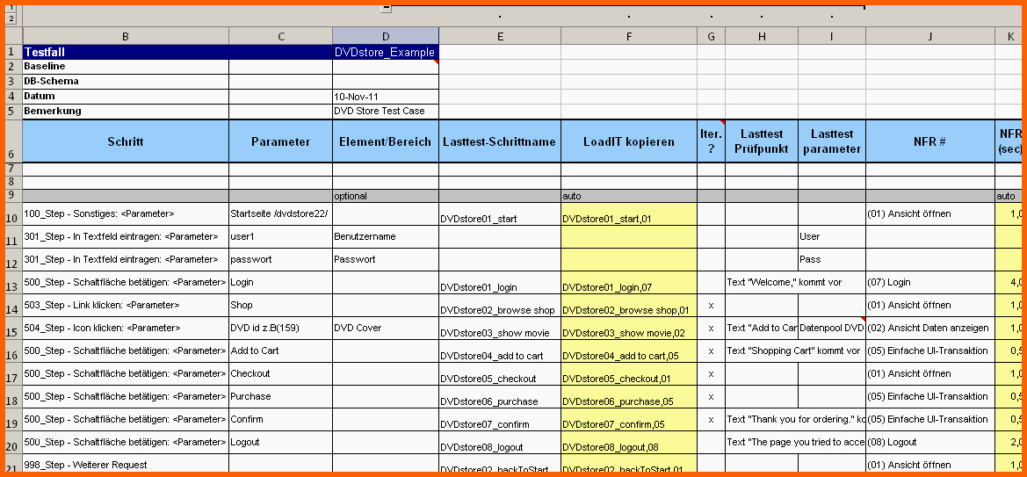The height and width of the screenshot is (477, 1027).
Task: Select the Baseline label cell
Action: 126,67
